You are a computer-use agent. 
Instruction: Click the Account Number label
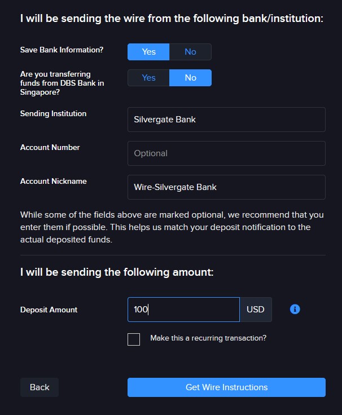(x=50, y=147)
